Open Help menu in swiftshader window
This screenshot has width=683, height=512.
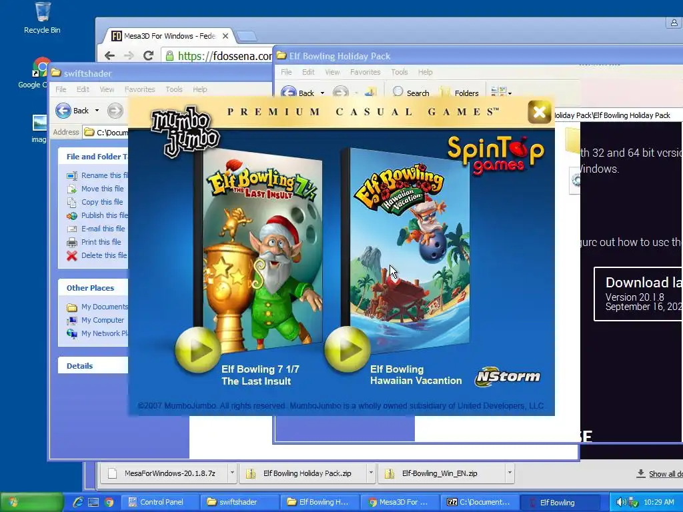(200, 89)
